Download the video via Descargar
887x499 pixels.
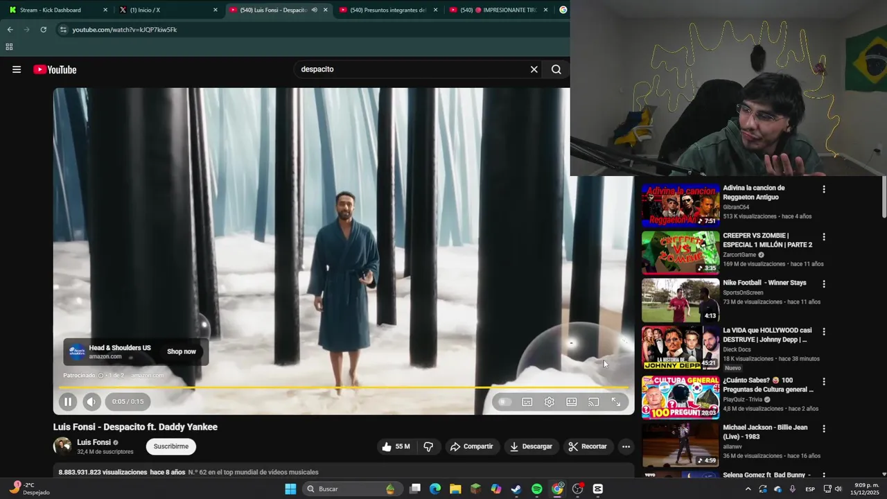[531, 446]
